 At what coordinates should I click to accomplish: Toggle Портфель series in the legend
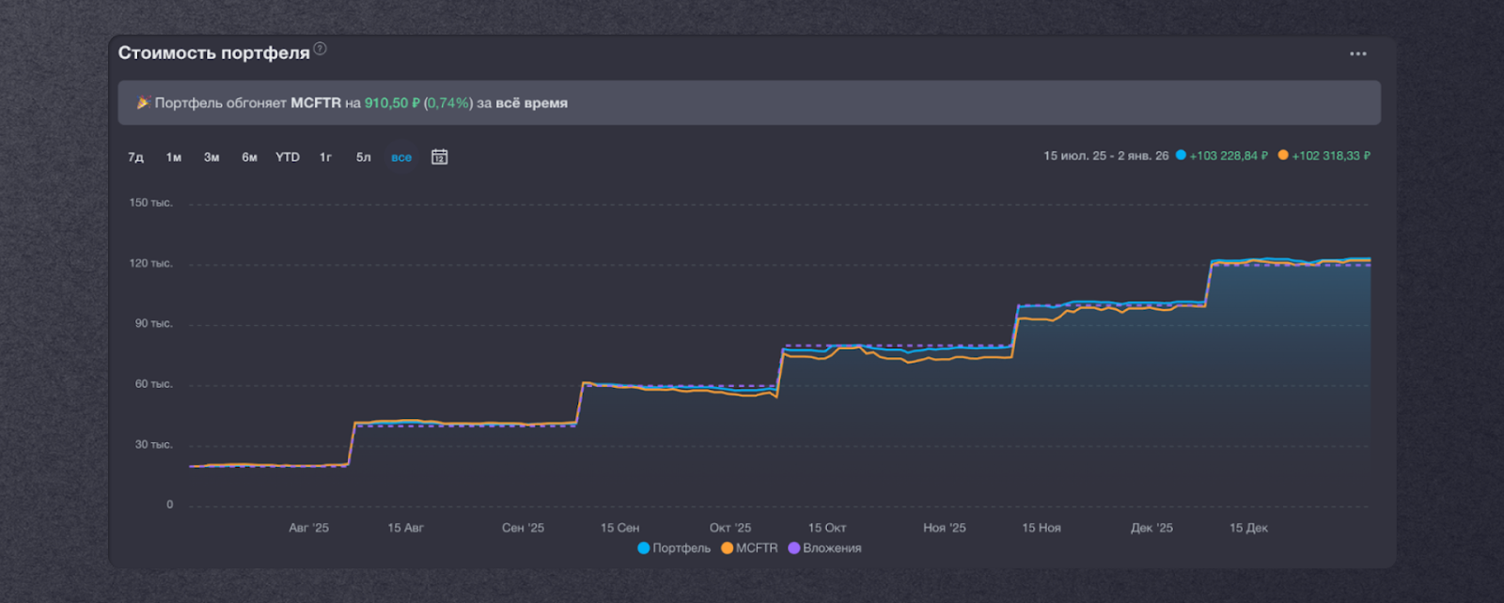[x=674, y=548]
